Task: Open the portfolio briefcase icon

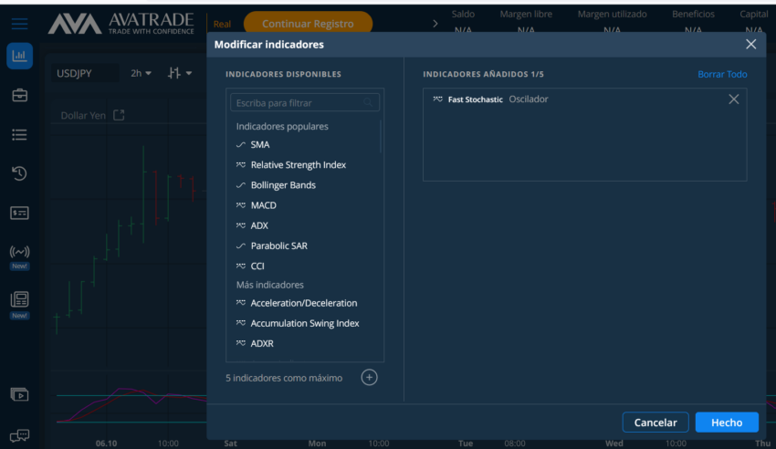Action: pyautogui.click(x=19, y=95)
